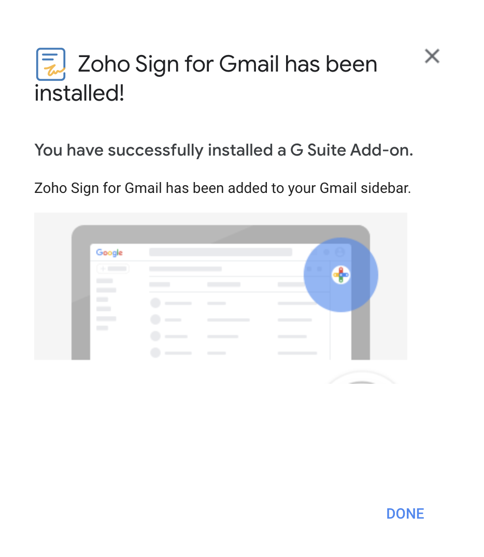Click the two toolbar dots under the illustration's header
This screenshot has height=557, width=484.
point(314,269)
